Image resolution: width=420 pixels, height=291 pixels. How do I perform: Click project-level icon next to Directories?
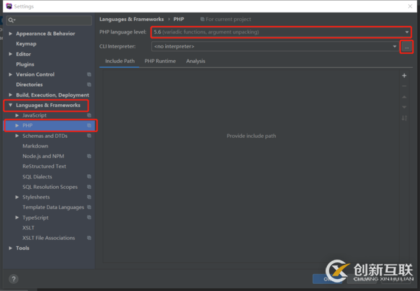[x=89, y=85]
